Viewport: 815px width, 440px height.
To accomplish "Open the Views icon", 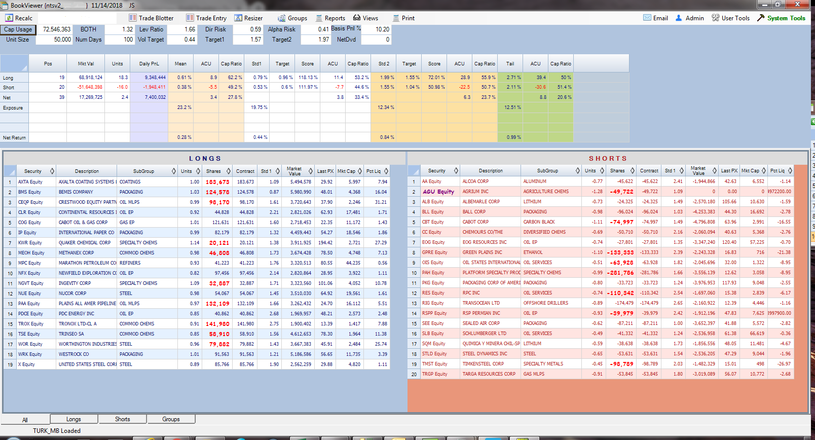I will pos(357,18).
